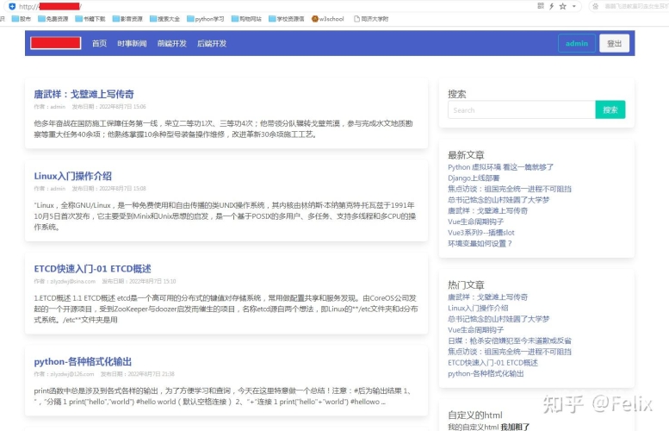The width and height of the screenshot is (669, 431).
Task: Go to 首页 in the navbar
Action: [x=99, y=44]
